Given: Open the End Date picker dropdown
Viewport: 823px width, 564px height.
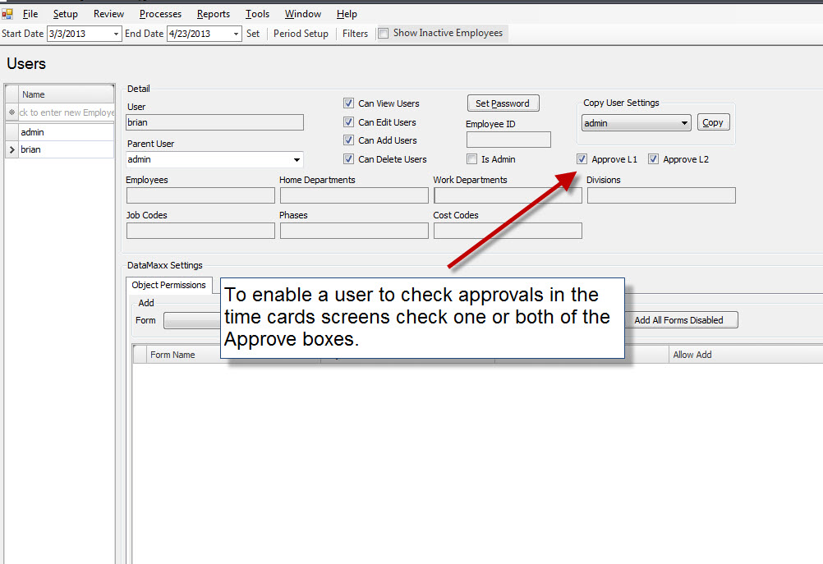Looking at the screenshot, I should [237, 34].
